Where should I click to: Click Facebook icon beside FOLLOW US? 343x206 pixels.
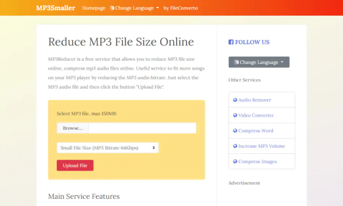pos(231,42)
